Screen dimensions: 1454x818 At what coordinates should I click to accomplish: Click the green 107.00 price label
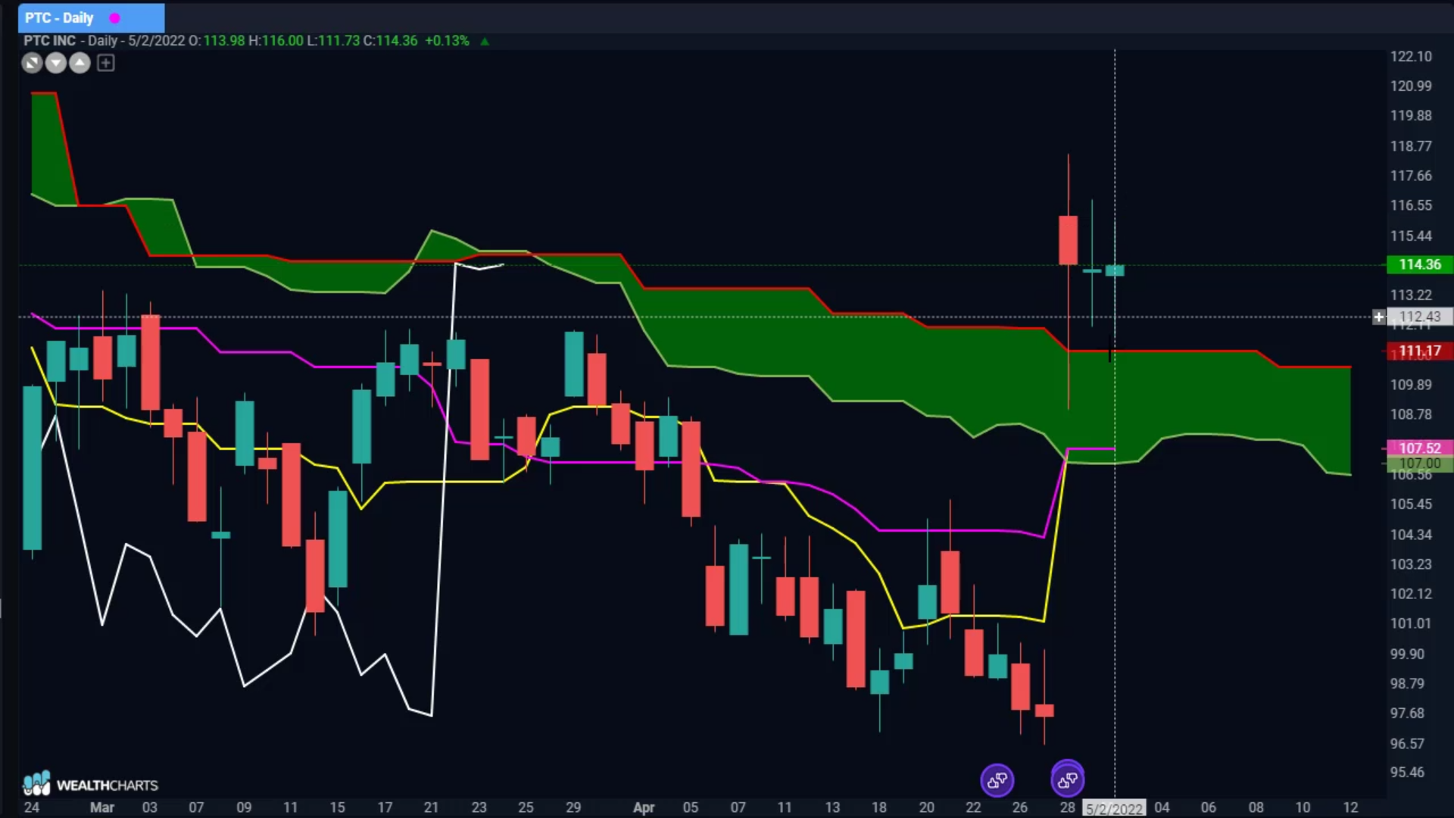pos(1419,464)
